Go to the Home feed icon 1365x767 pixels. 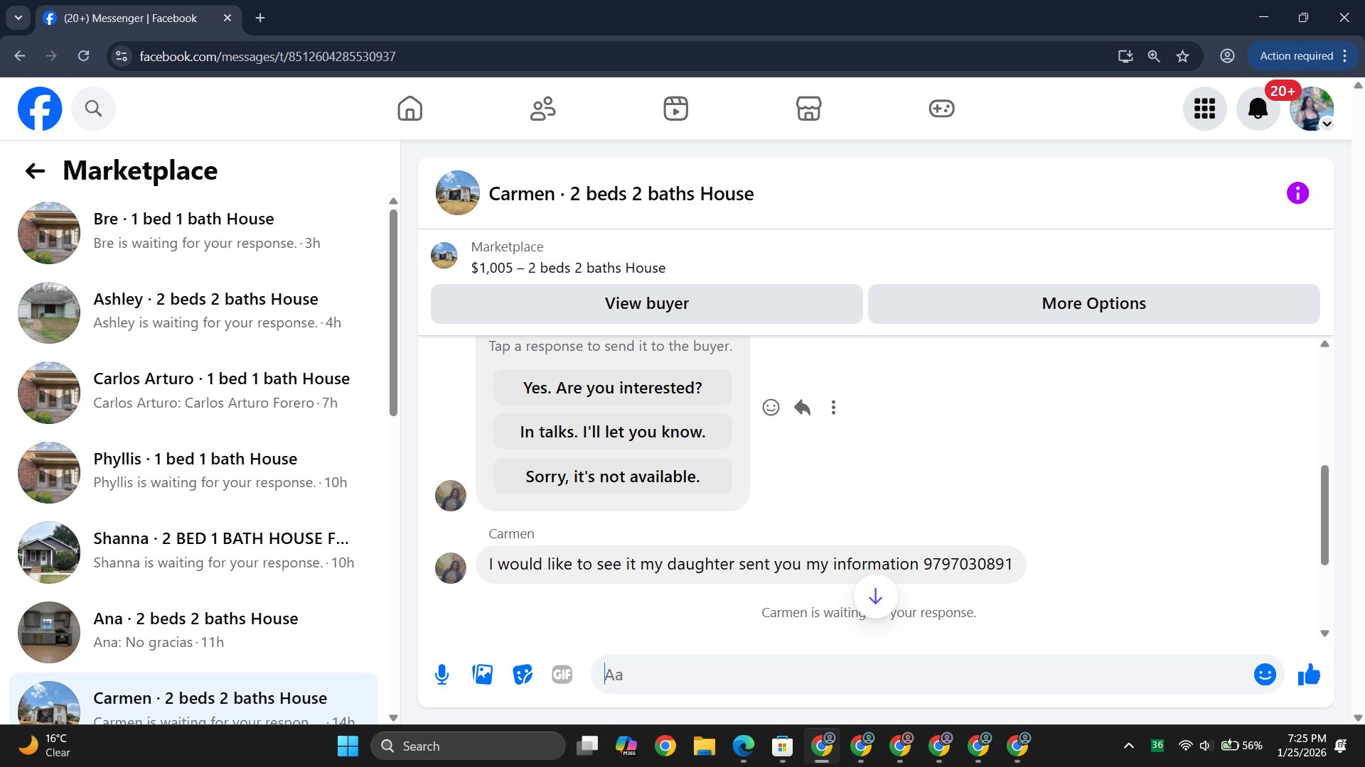coord(410,109)
